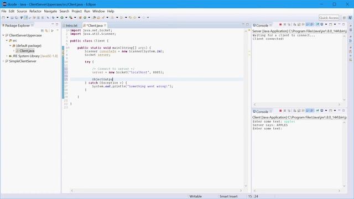This screenshot has height=199, width=354.
Task: Click the New file toolbar icon
Action: point(3,17)
